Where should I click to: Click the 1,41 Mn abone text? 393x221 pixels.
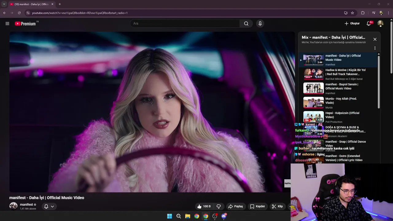click(28, 209)
